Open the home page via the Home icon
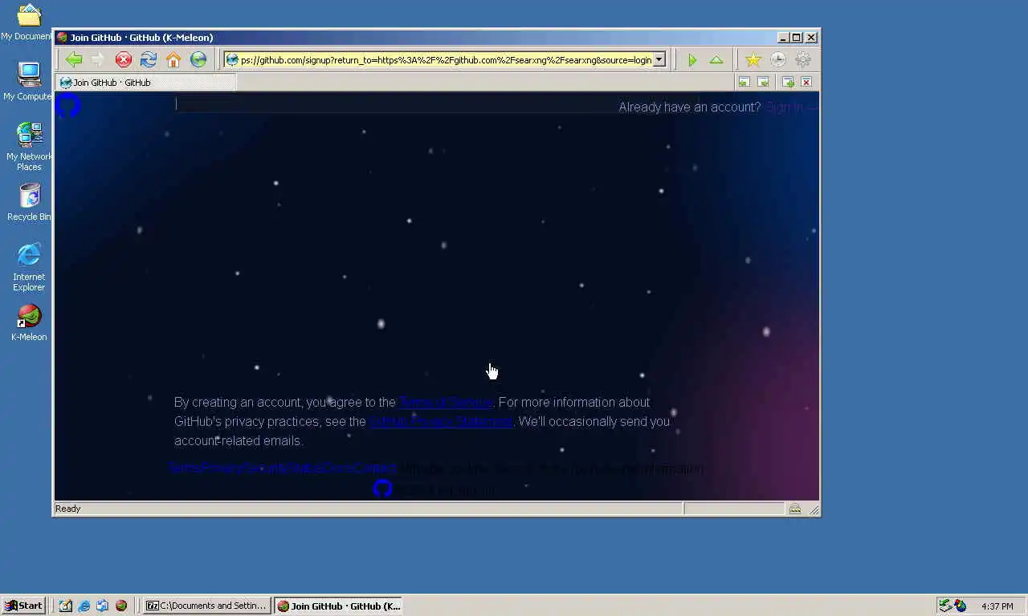The image size is (1028, 616). 173,59
